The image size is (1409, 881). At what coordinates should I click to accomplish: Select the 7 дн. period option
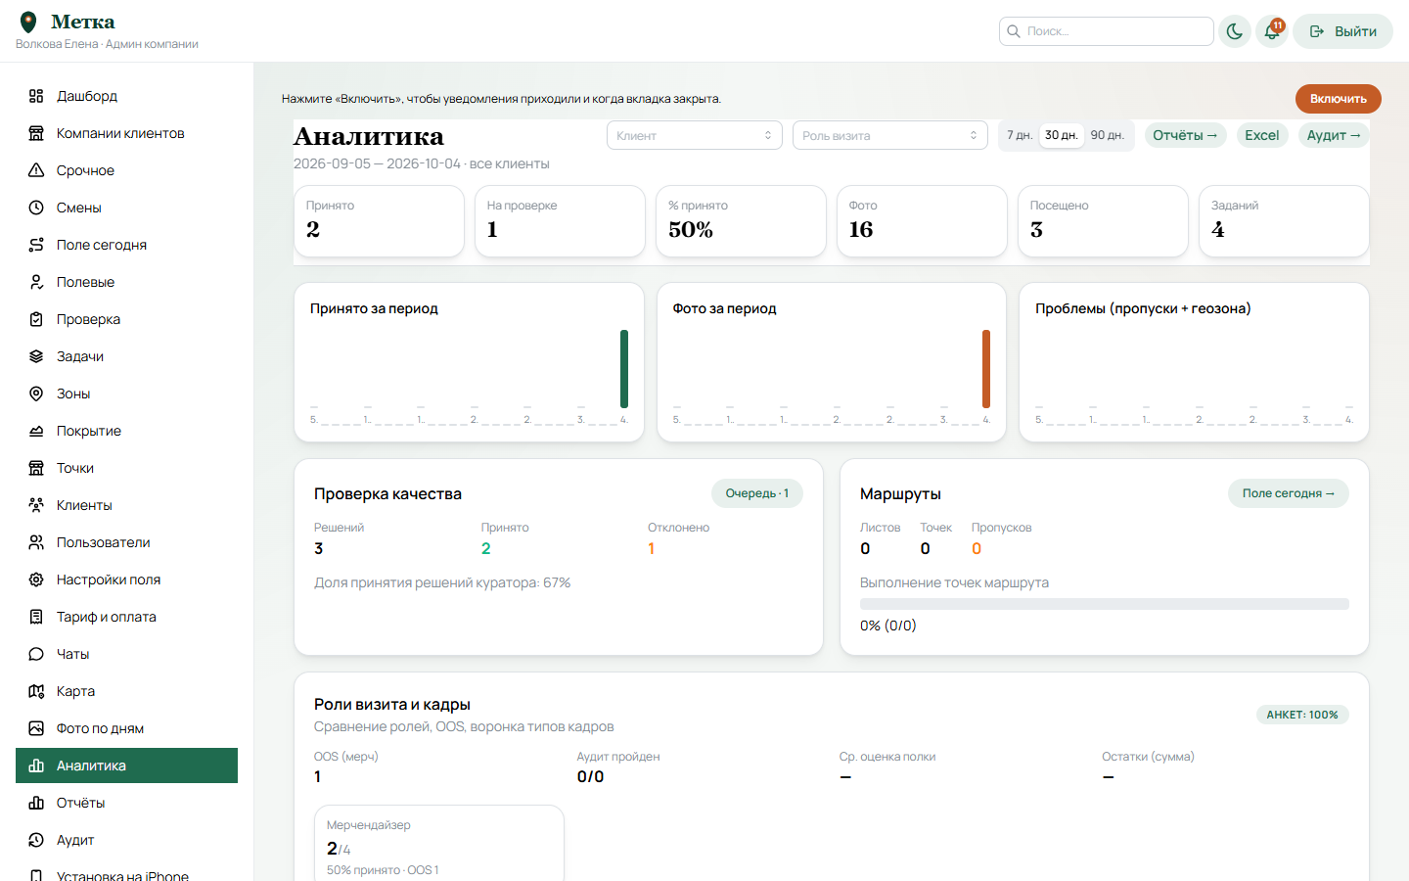(1020, 135)
